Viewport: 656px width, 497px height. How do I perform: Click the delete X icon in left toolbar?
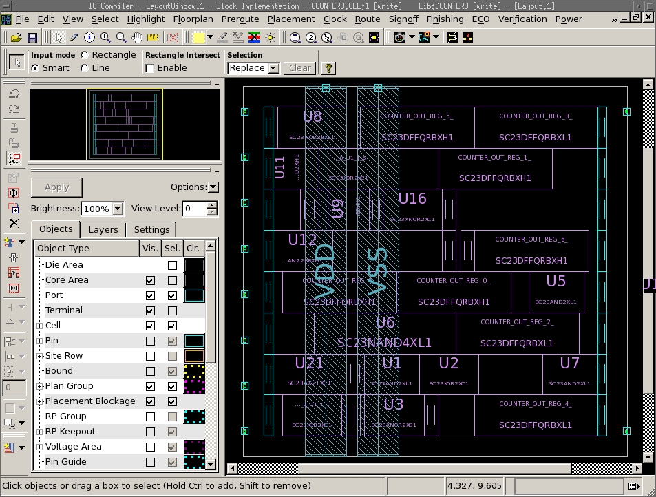coord(14,223)
